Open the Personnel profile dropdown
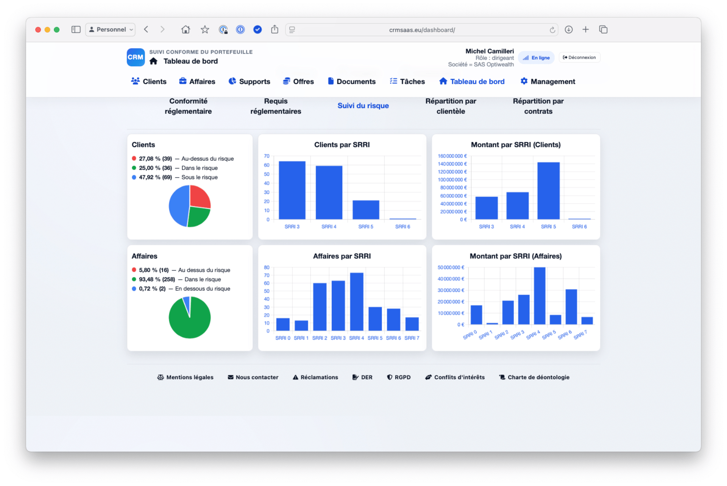The height and width of the screenshot is (486, 727). click(x=111, y=30)
